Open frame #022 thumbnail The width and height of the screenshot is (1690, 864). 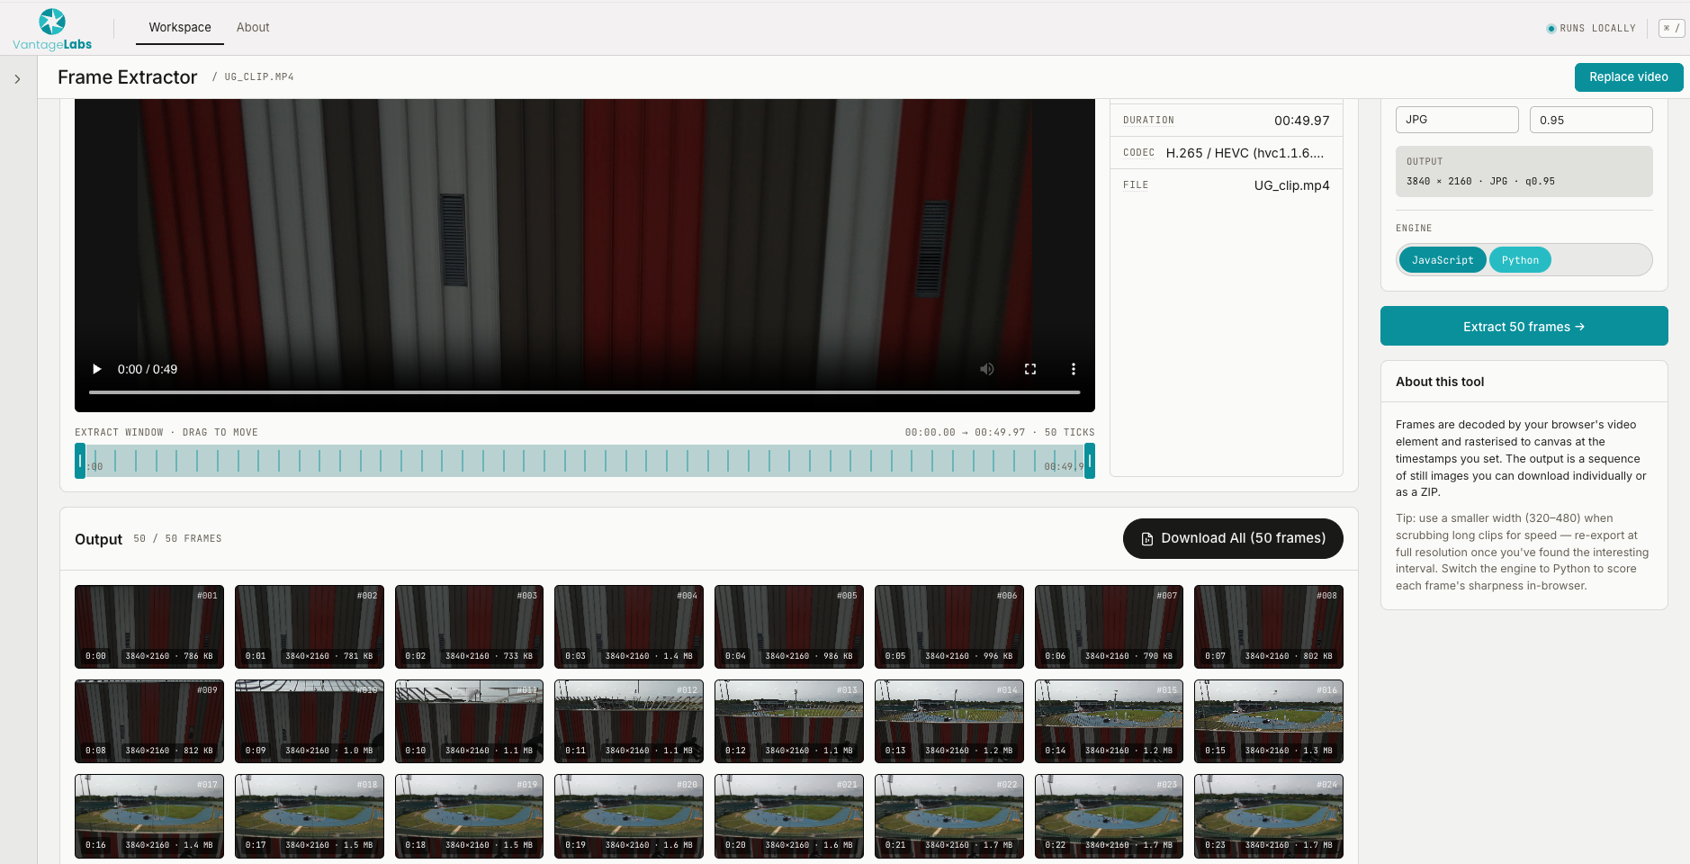coord(949,815)
